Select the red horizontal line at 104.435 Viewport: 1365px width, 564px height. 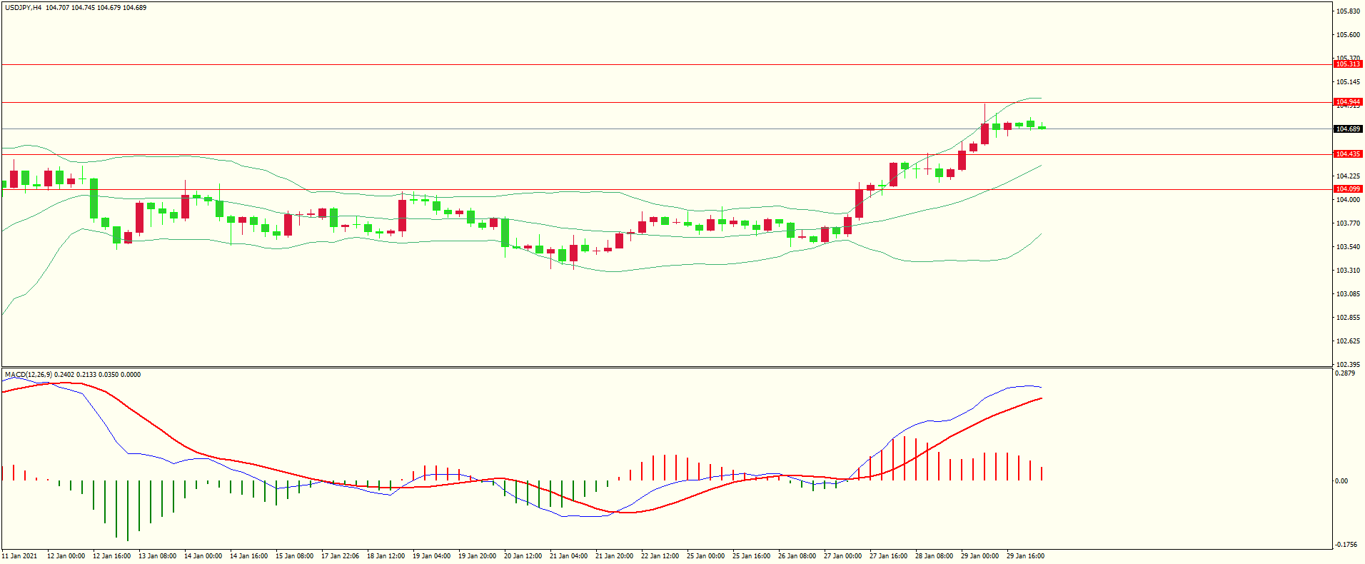pos(643,154)
